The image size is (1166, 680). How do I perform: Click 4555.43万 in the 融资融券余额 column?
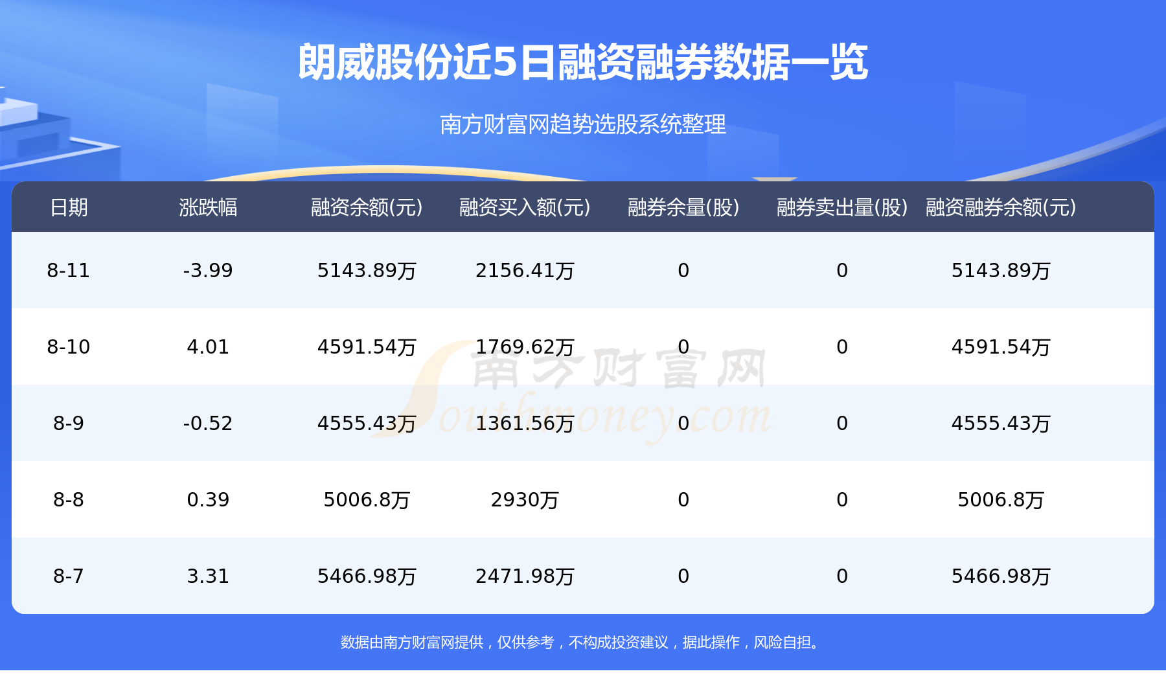pyautogui.click(x=1001, y=423)
